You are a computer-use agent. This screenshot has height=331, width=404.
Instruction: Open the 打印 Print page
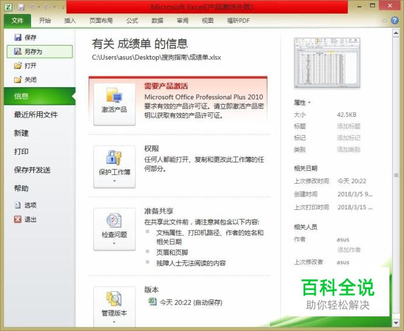point(22,151)
